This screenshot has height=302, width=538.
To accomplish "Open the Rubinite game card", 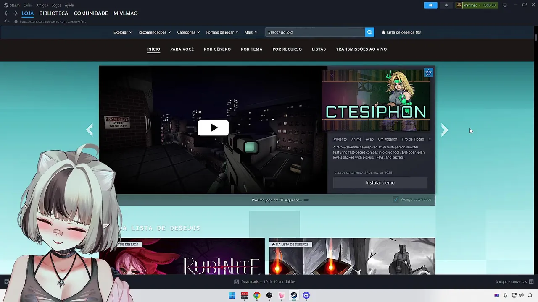I will [182, 256].
